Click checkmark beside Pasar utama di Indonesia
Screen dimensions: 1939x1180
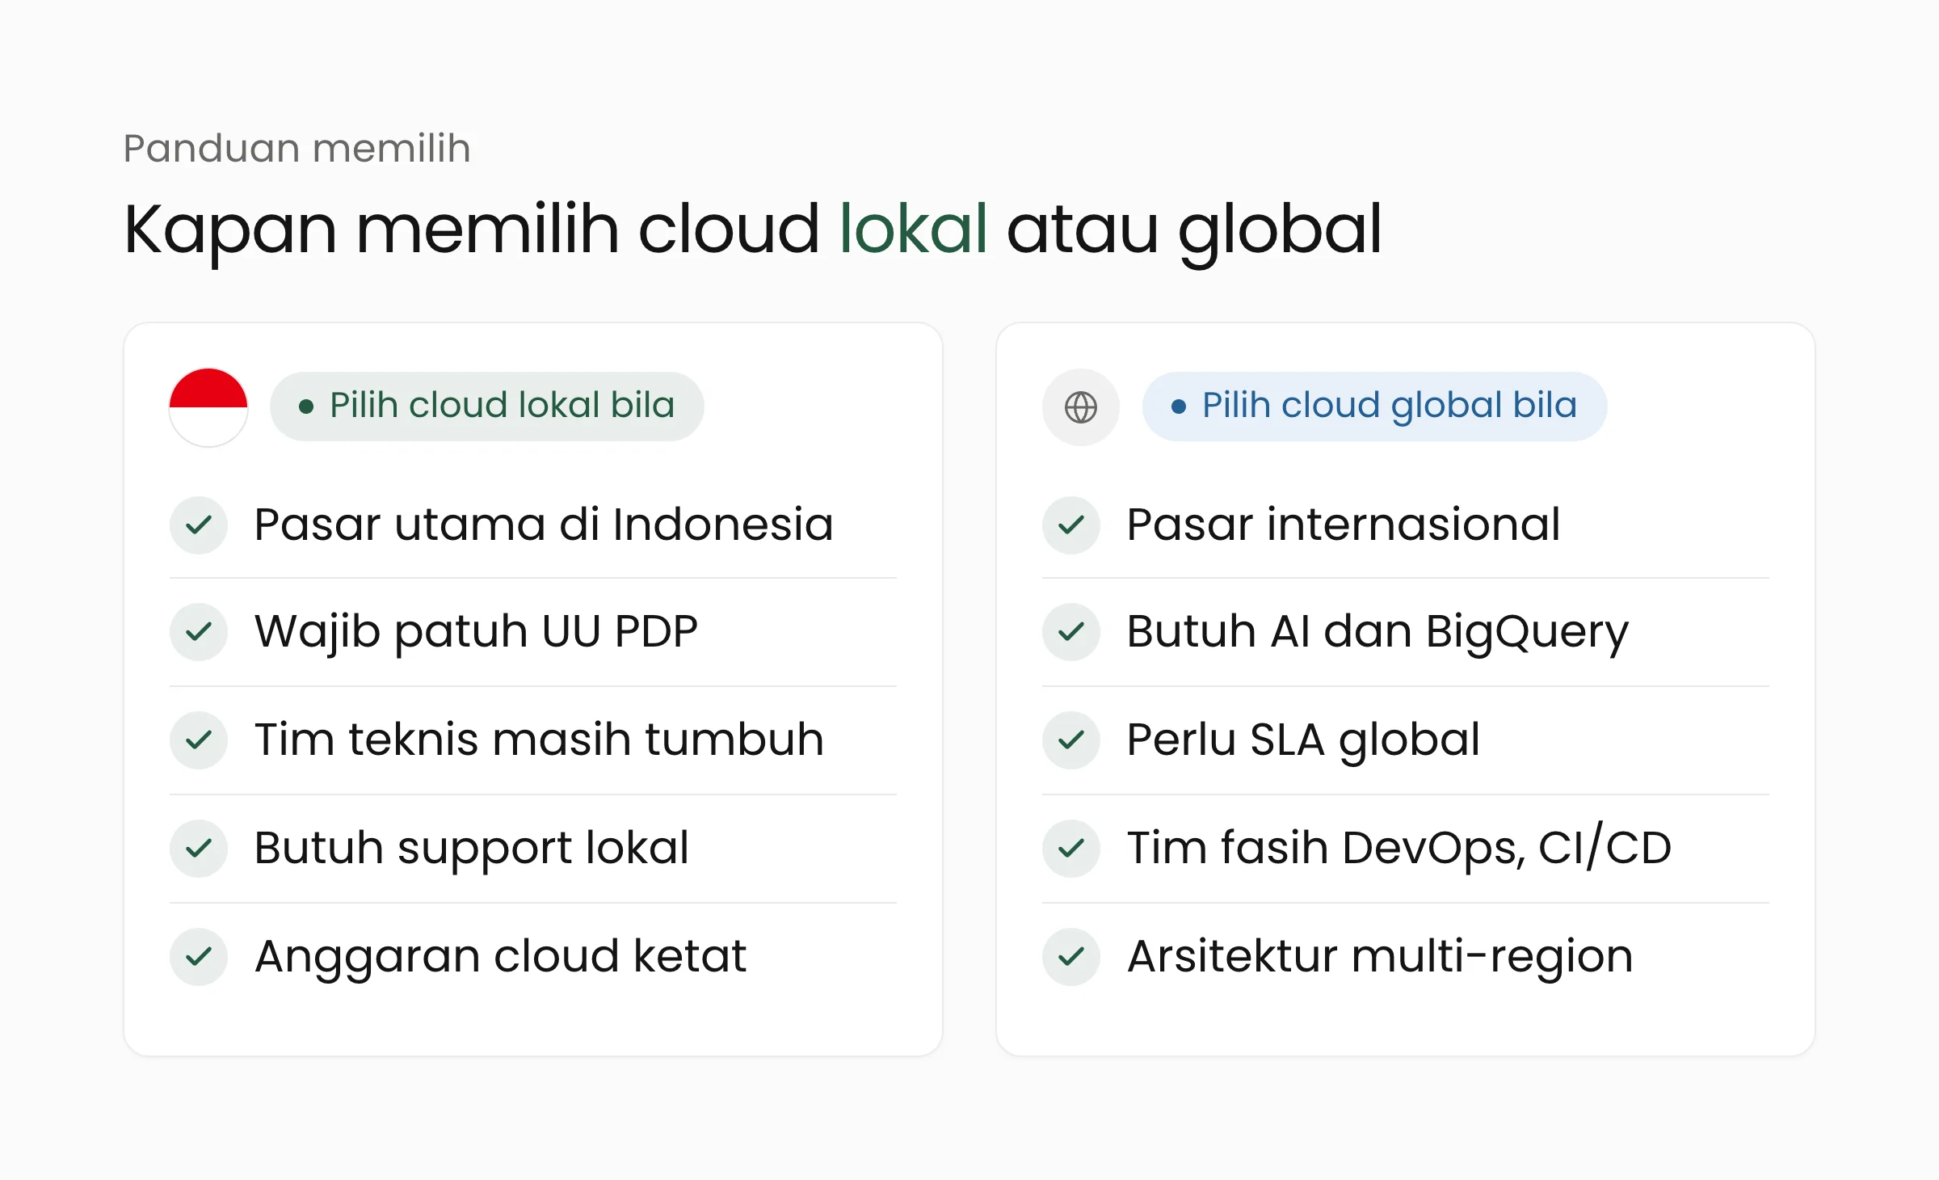199,525
